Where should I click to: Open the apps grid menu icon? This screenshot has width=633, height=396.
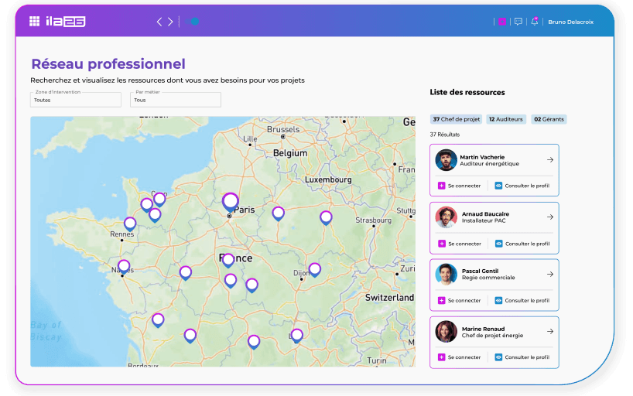tap(34, 22)
